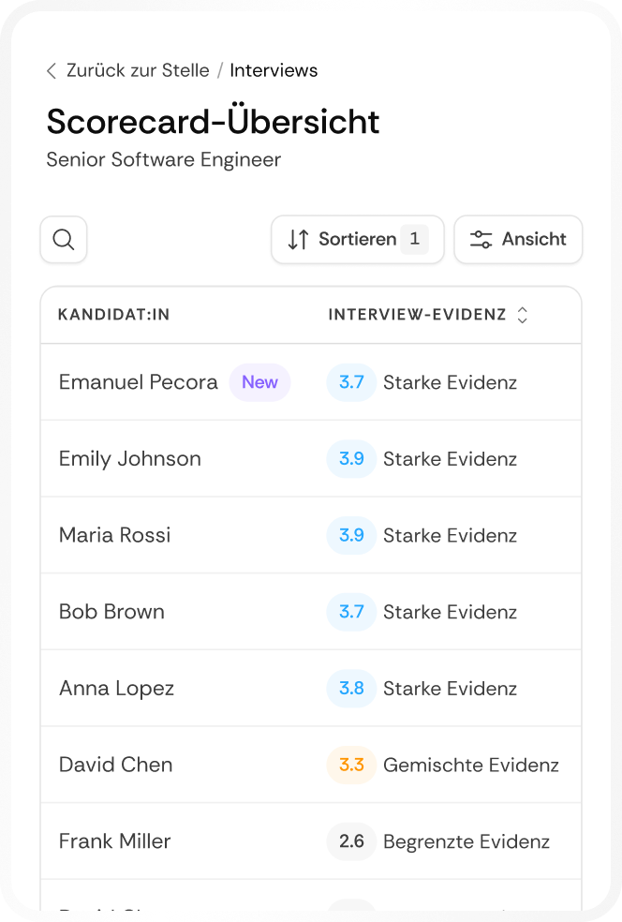Image resolution: width=622 pixels, height=922 pixels.
Task: Click David Chen's orange 3.3 score badge
Action: 351,765
